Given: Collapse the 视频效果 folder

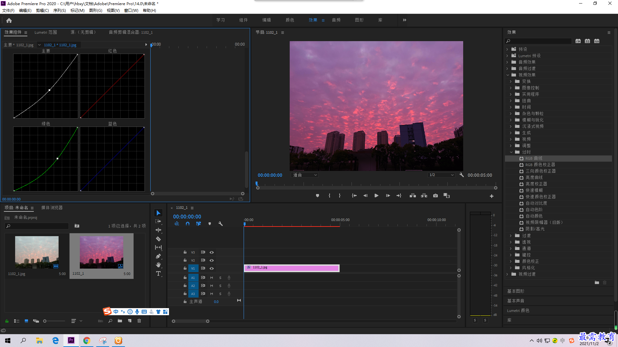Looking at the screenshot, I should coord(508,75).
